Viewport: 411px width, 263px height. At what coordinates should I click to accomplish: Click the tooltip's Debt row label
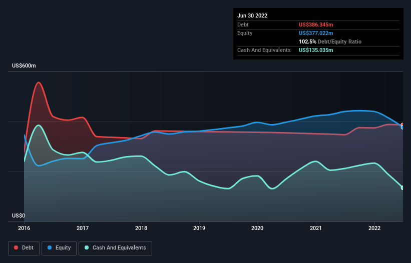tap(243, 24)
